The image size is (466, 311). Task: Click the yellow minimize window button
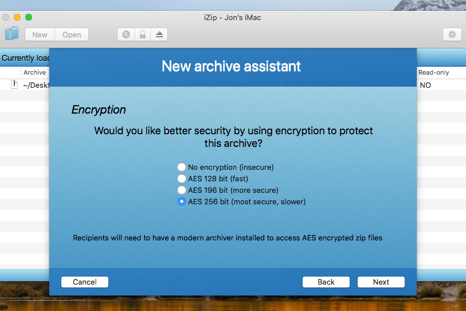point(18,17)
